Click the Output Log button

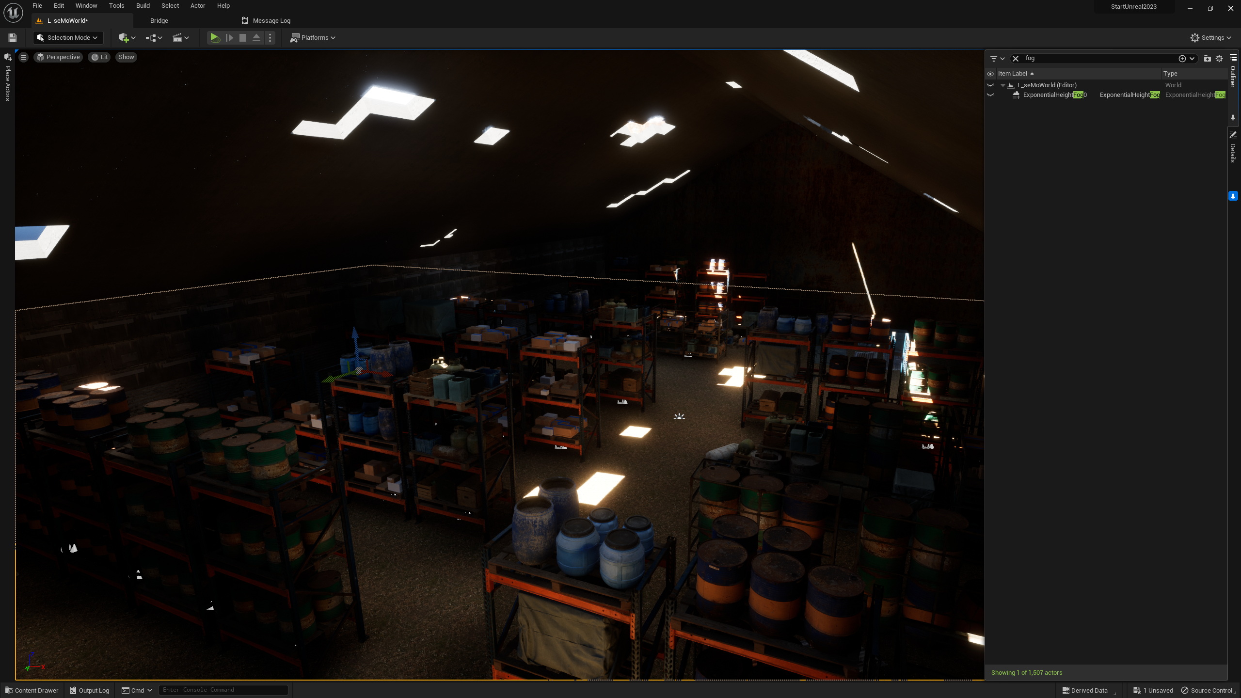pyautogui.click(x=90, y=690)
